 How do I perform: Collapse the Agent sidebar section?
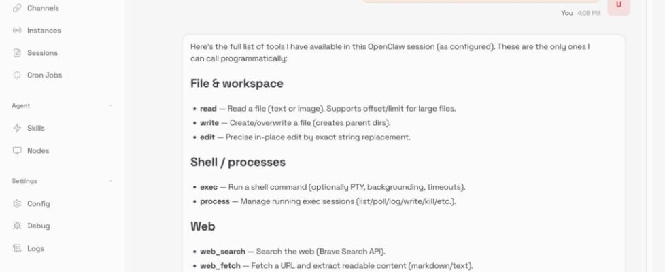click(x=110, y=106)
